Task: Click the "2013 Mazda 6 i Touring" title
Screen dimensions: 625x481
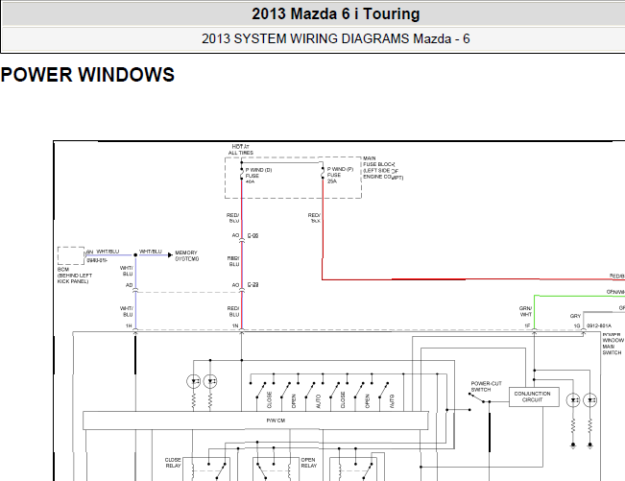Action: [336, 14]
